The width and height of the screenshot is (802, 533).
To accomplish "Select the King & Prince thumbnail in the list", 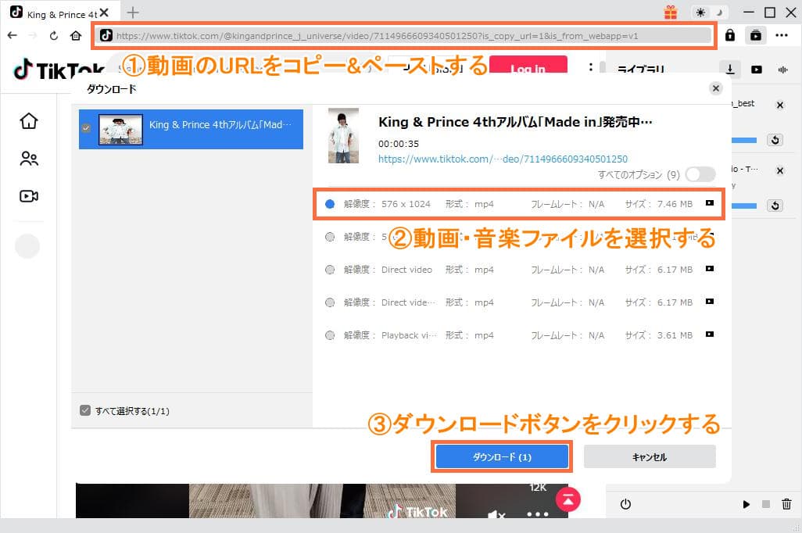I will [x=120, y=130].
